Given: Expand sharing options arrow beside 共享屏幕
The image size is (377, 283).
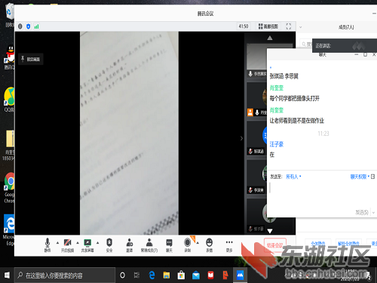Looking at the screenshot, I should pos(98,243).
